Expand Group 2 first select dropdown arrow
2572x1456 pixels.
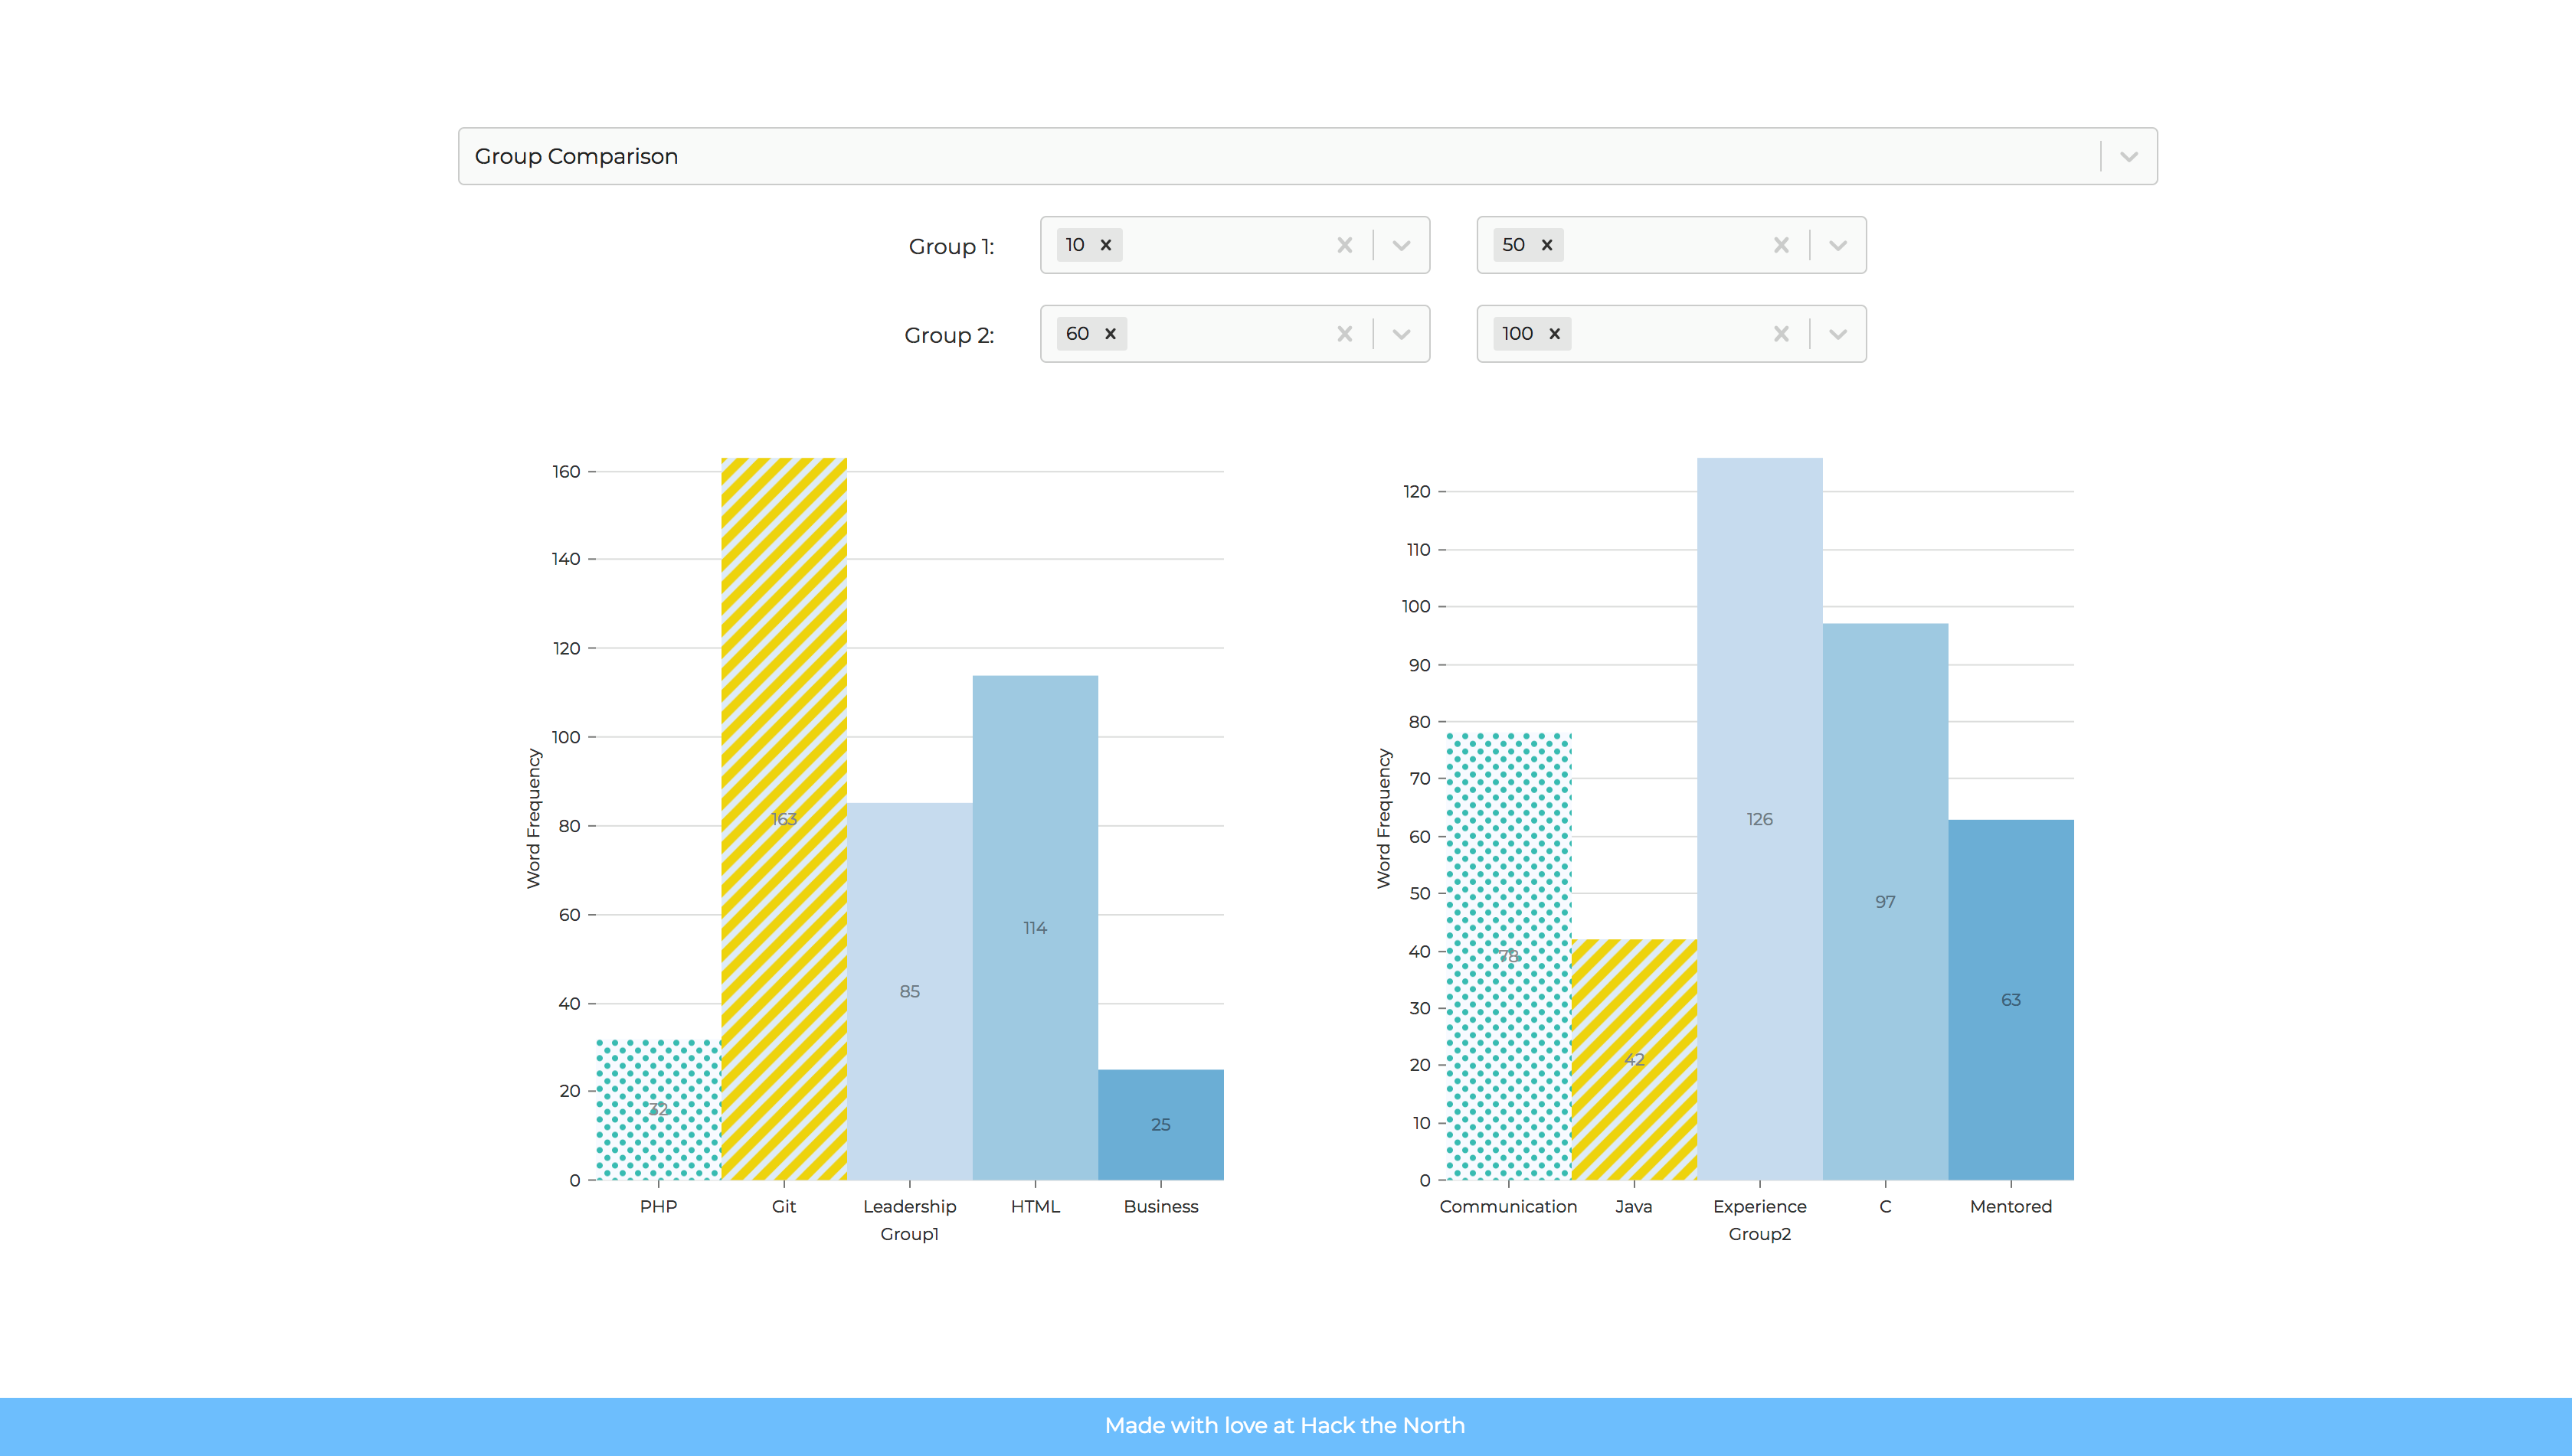pos(1402,334)
